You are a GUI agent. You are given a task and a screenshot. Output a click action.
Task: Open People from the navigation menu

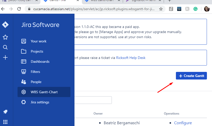[36, 82]
